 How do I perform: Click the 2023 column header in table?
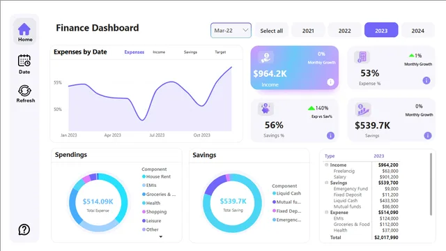tap(379, 156)
